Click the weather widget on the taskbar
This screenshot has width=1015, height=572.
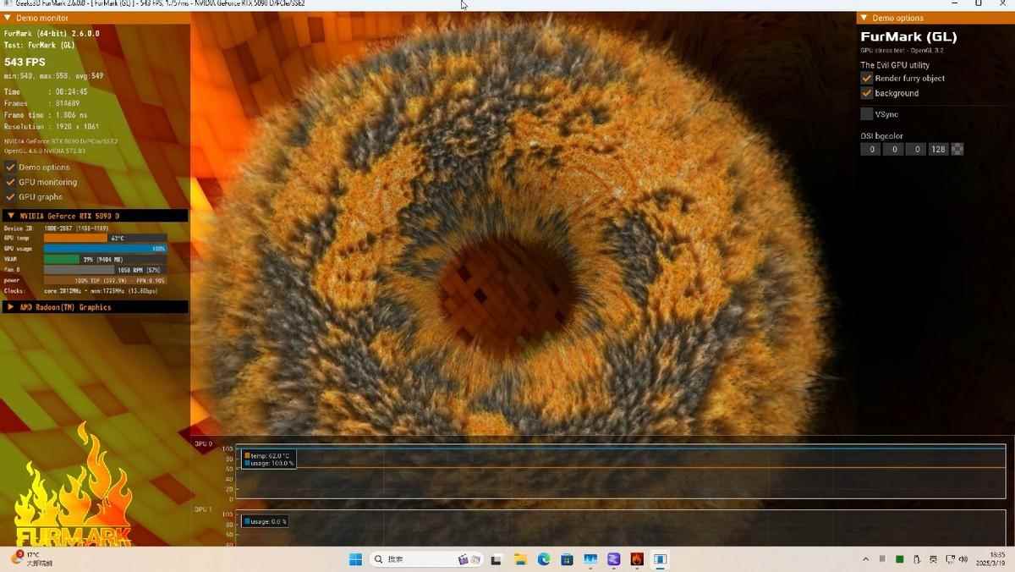click(32, 559)
